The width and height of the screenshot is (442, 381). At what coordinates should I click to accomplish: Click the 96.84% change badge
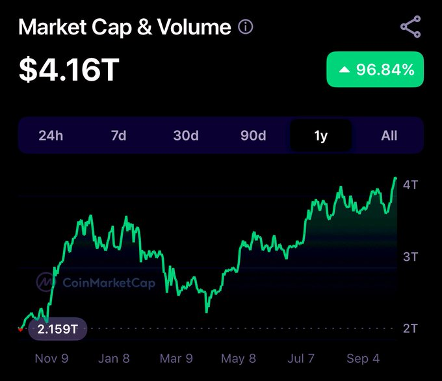pyautogui.click(x=375, y=70)
